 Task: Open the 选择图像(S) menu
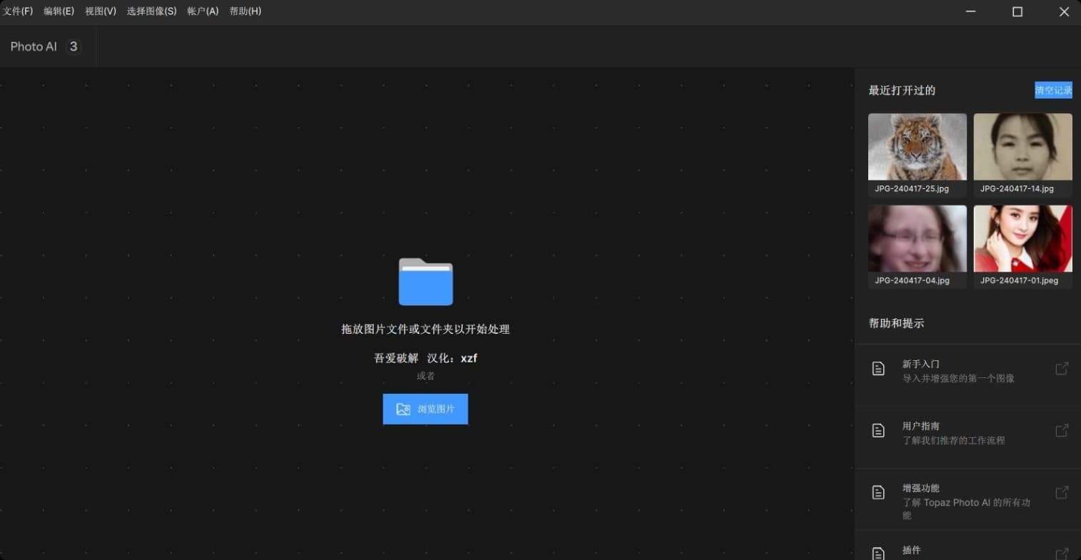click(151, 11)
